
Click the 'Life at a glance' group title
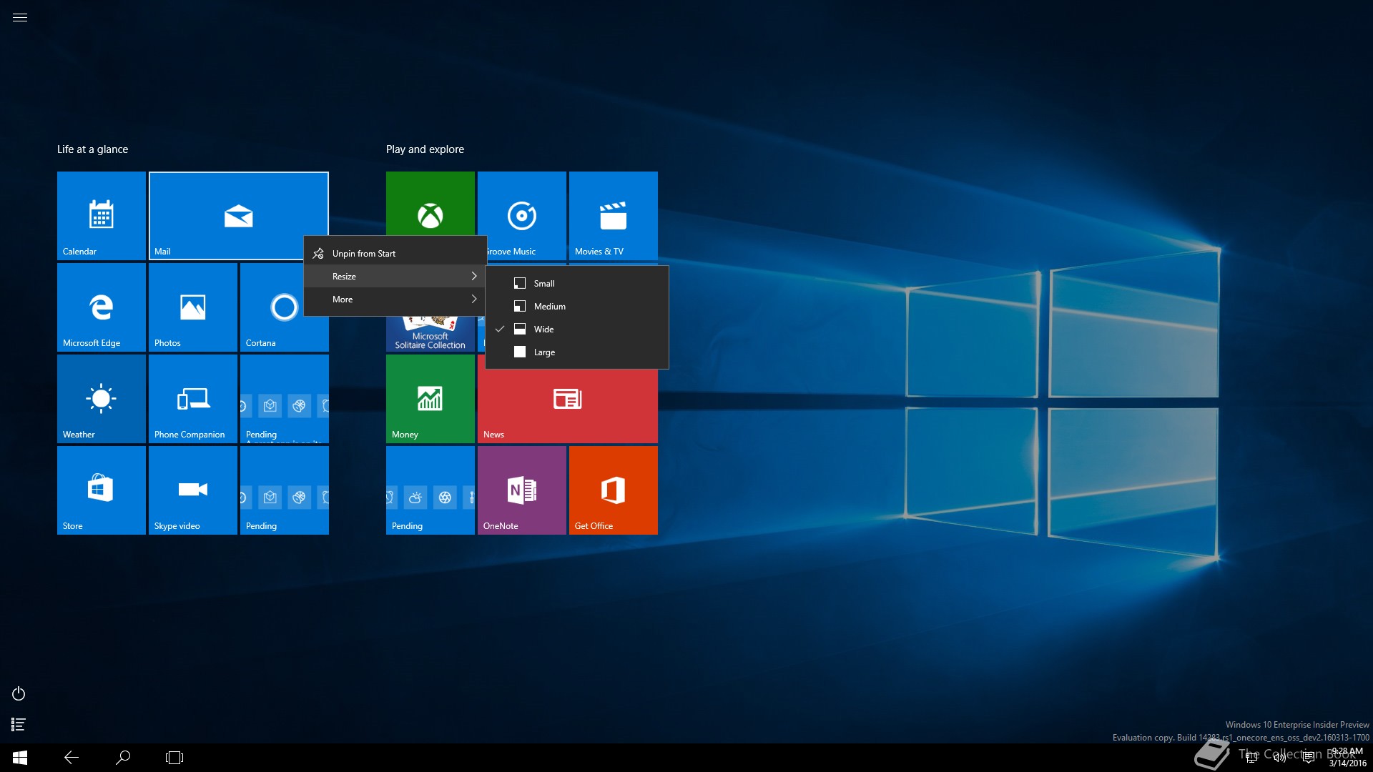(93, 149)
